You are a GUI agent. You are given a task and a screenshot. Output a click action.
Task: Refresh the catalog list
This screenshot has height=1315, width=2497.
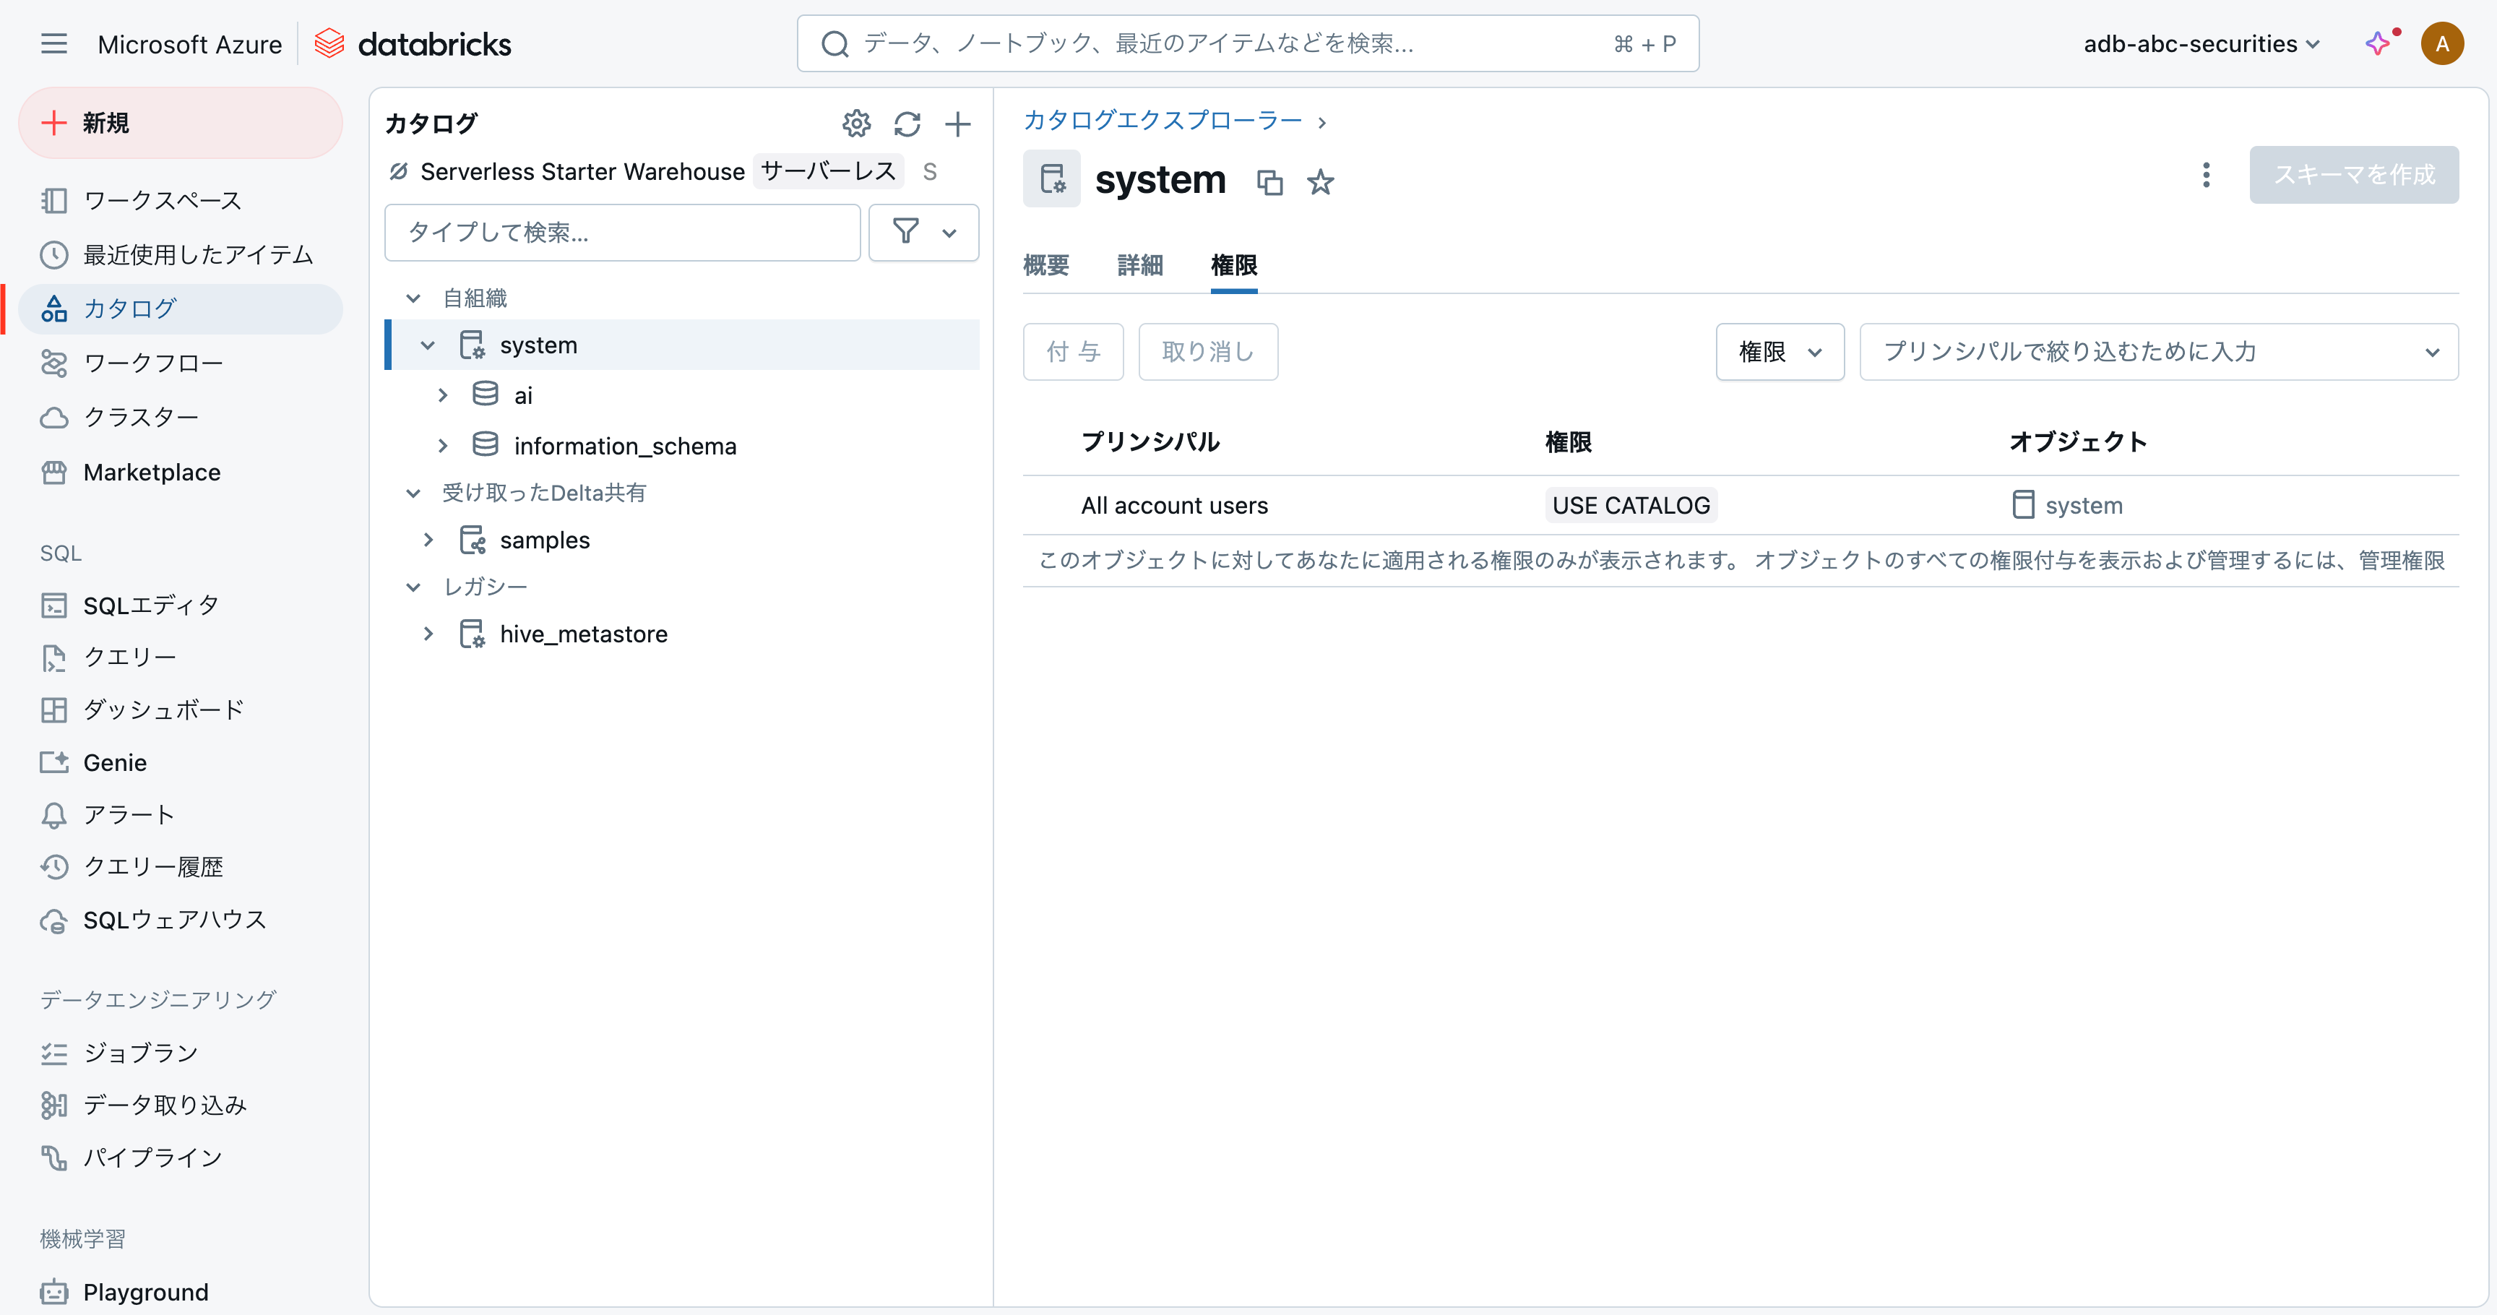[907, 124]
